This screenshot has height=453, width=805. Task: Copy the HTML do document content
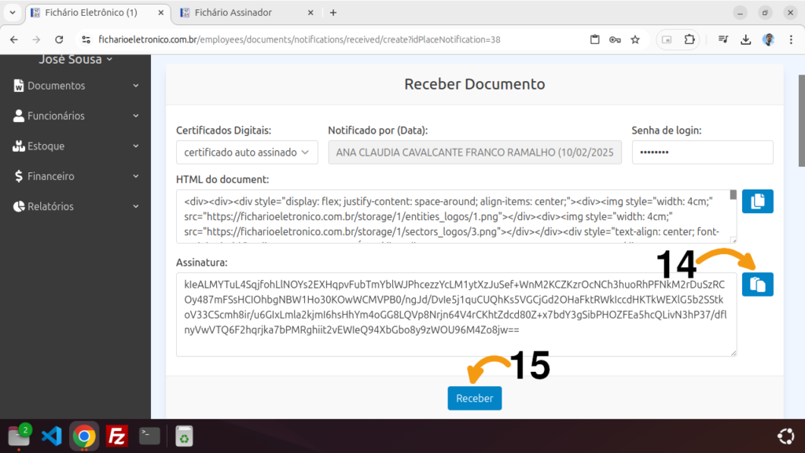757,201
